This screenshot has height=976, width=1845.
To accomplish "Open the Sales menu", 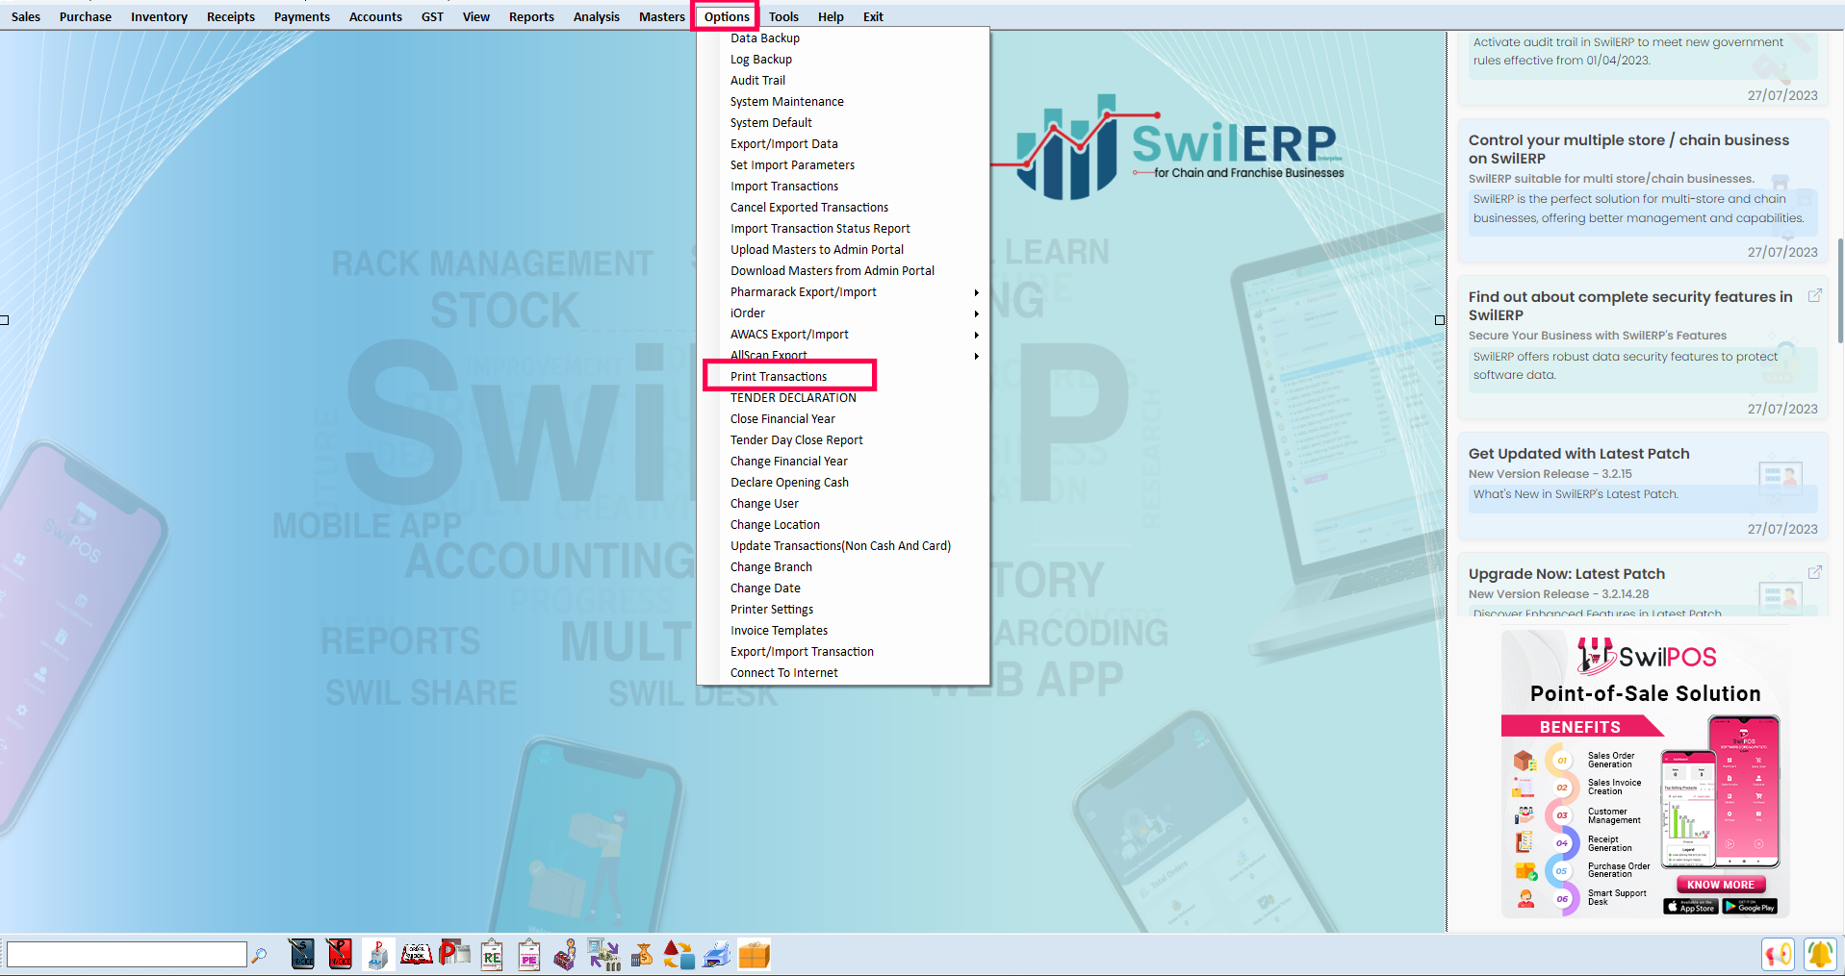I will [26, 16].
